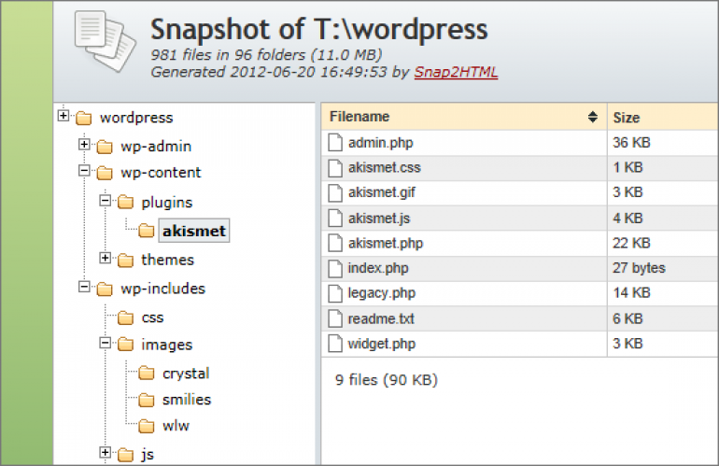Sort by the Filename column header
The image size is (719, 466).
[x=463, y=117]
